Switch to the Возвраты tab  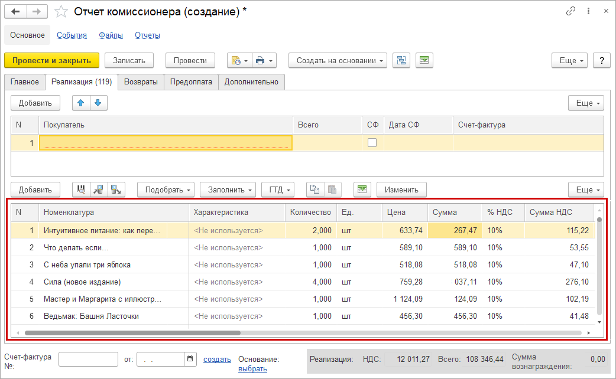point(141,82)
